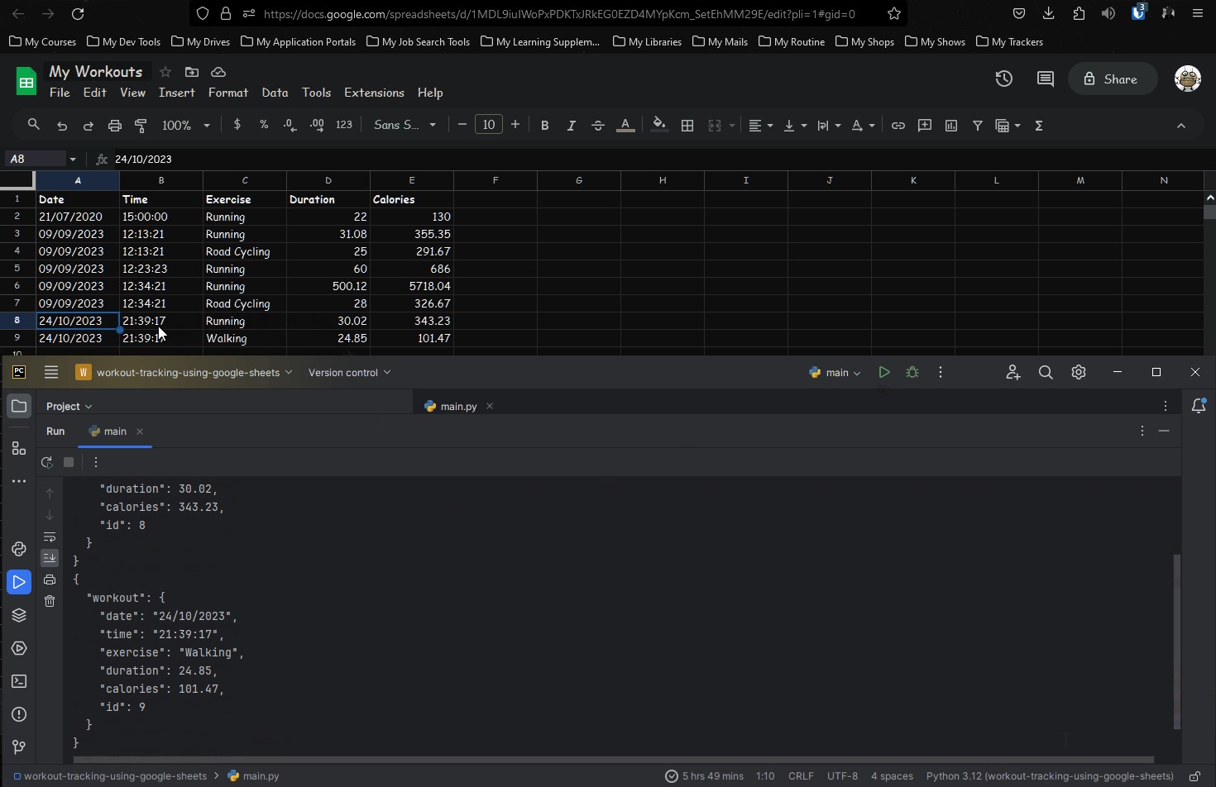Open vertical align dropdown
1216x787 pixels.
coord(795,126)
